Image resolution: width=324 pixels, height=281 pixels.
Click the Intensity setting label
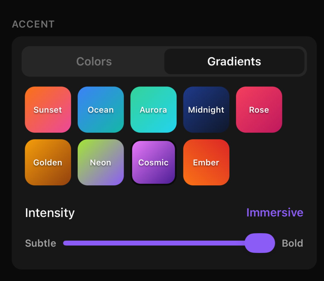(x=50, y=213)
